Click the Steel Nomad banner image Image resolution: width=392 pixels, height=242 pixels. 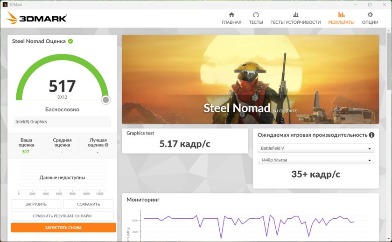tap(251, 79)
